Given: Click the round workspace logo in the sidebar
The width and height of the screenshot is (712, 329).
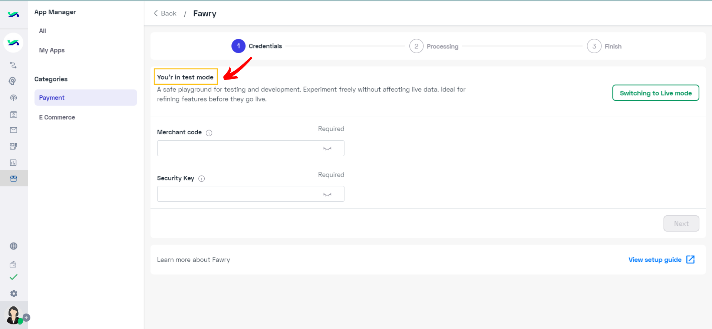Looking at the screenshot, I should tap(13, 43).
